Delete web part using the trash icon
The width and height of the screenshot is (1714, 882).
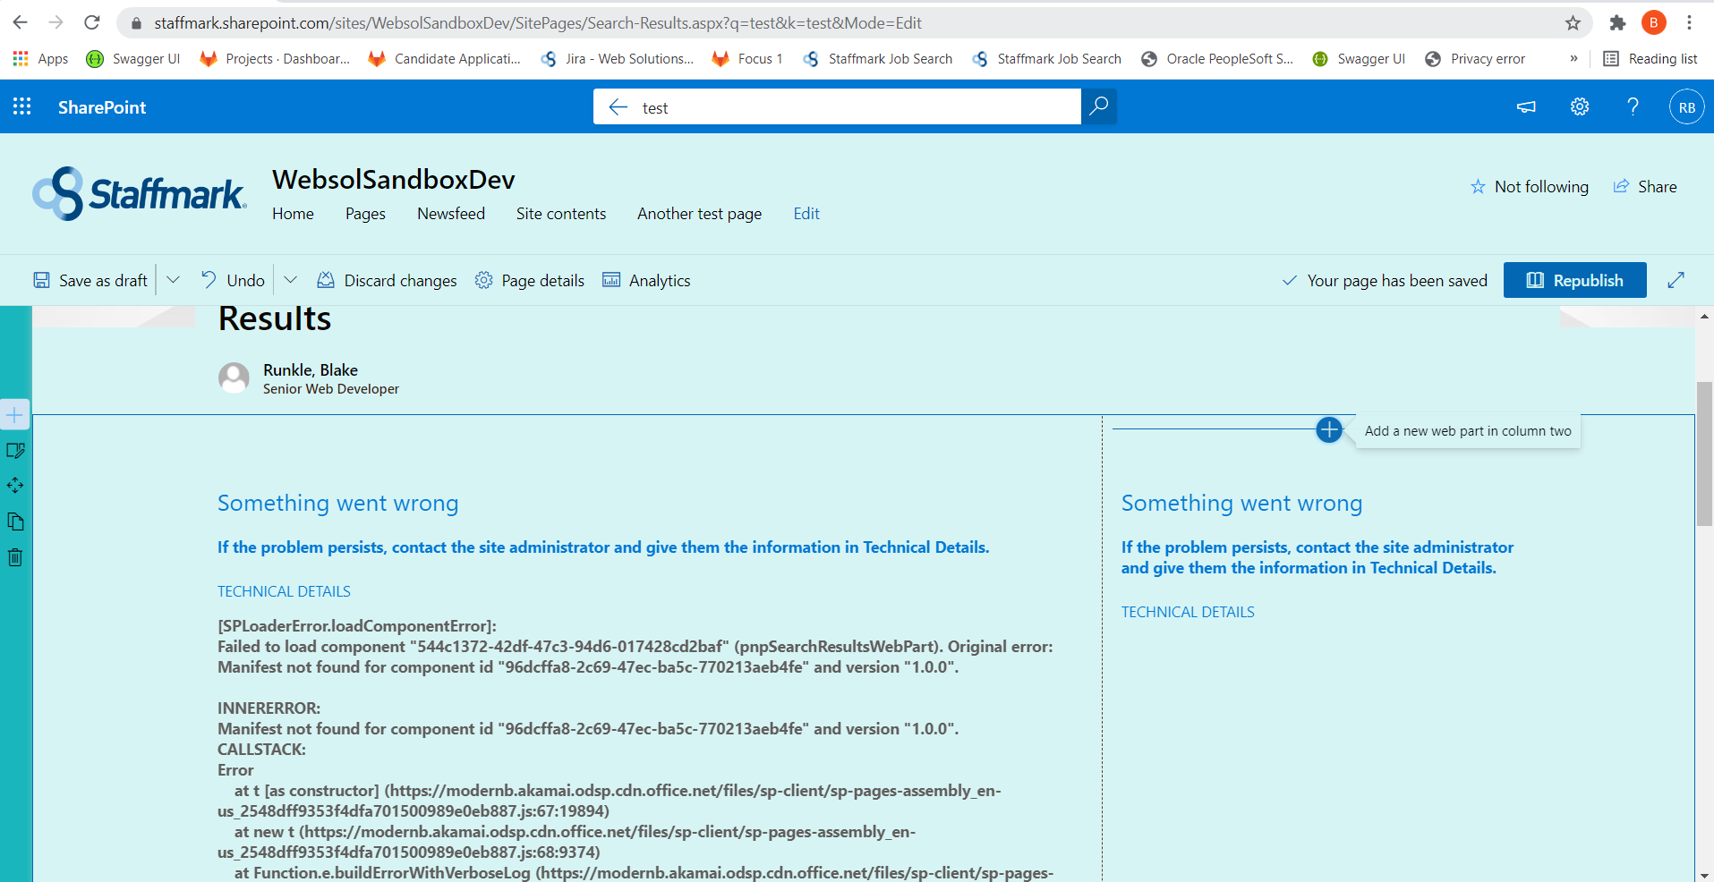click(x=14, y=557)
